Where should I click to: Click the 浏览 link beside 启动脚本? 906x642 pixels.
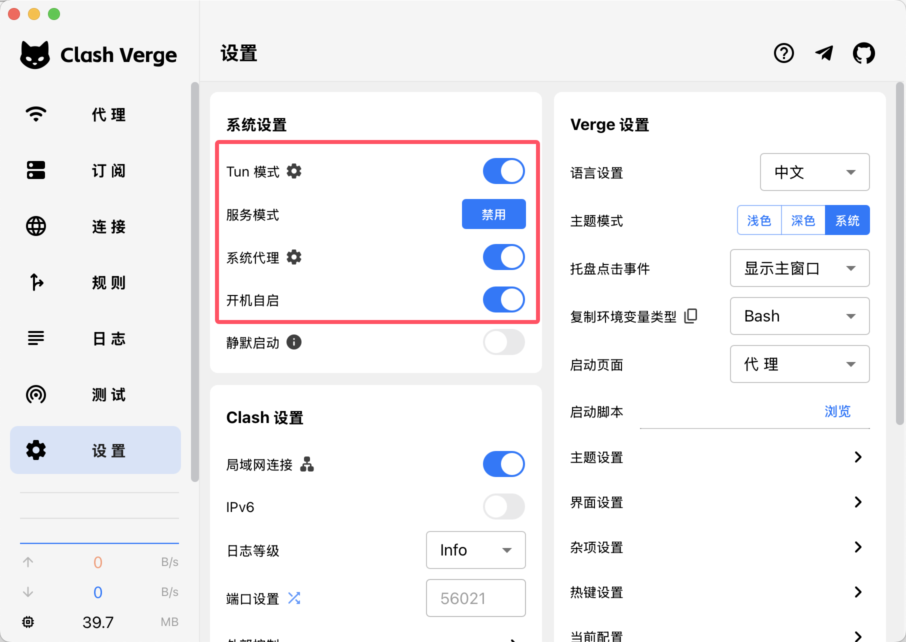point(836,411)
